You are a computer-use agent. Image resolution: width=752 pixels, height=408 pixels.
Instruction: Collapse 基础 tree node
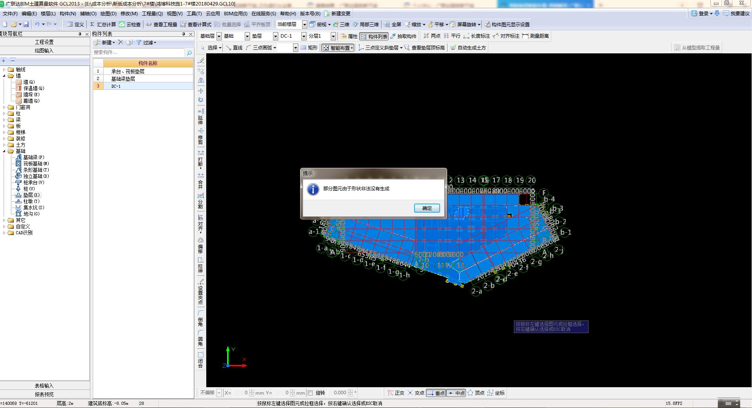click(x=4, y=151)
